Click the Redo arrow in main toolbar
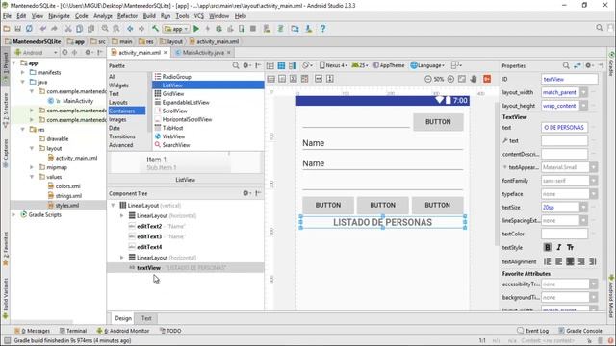This screenshot has width=616, height=346. click(x=54, y=29)
